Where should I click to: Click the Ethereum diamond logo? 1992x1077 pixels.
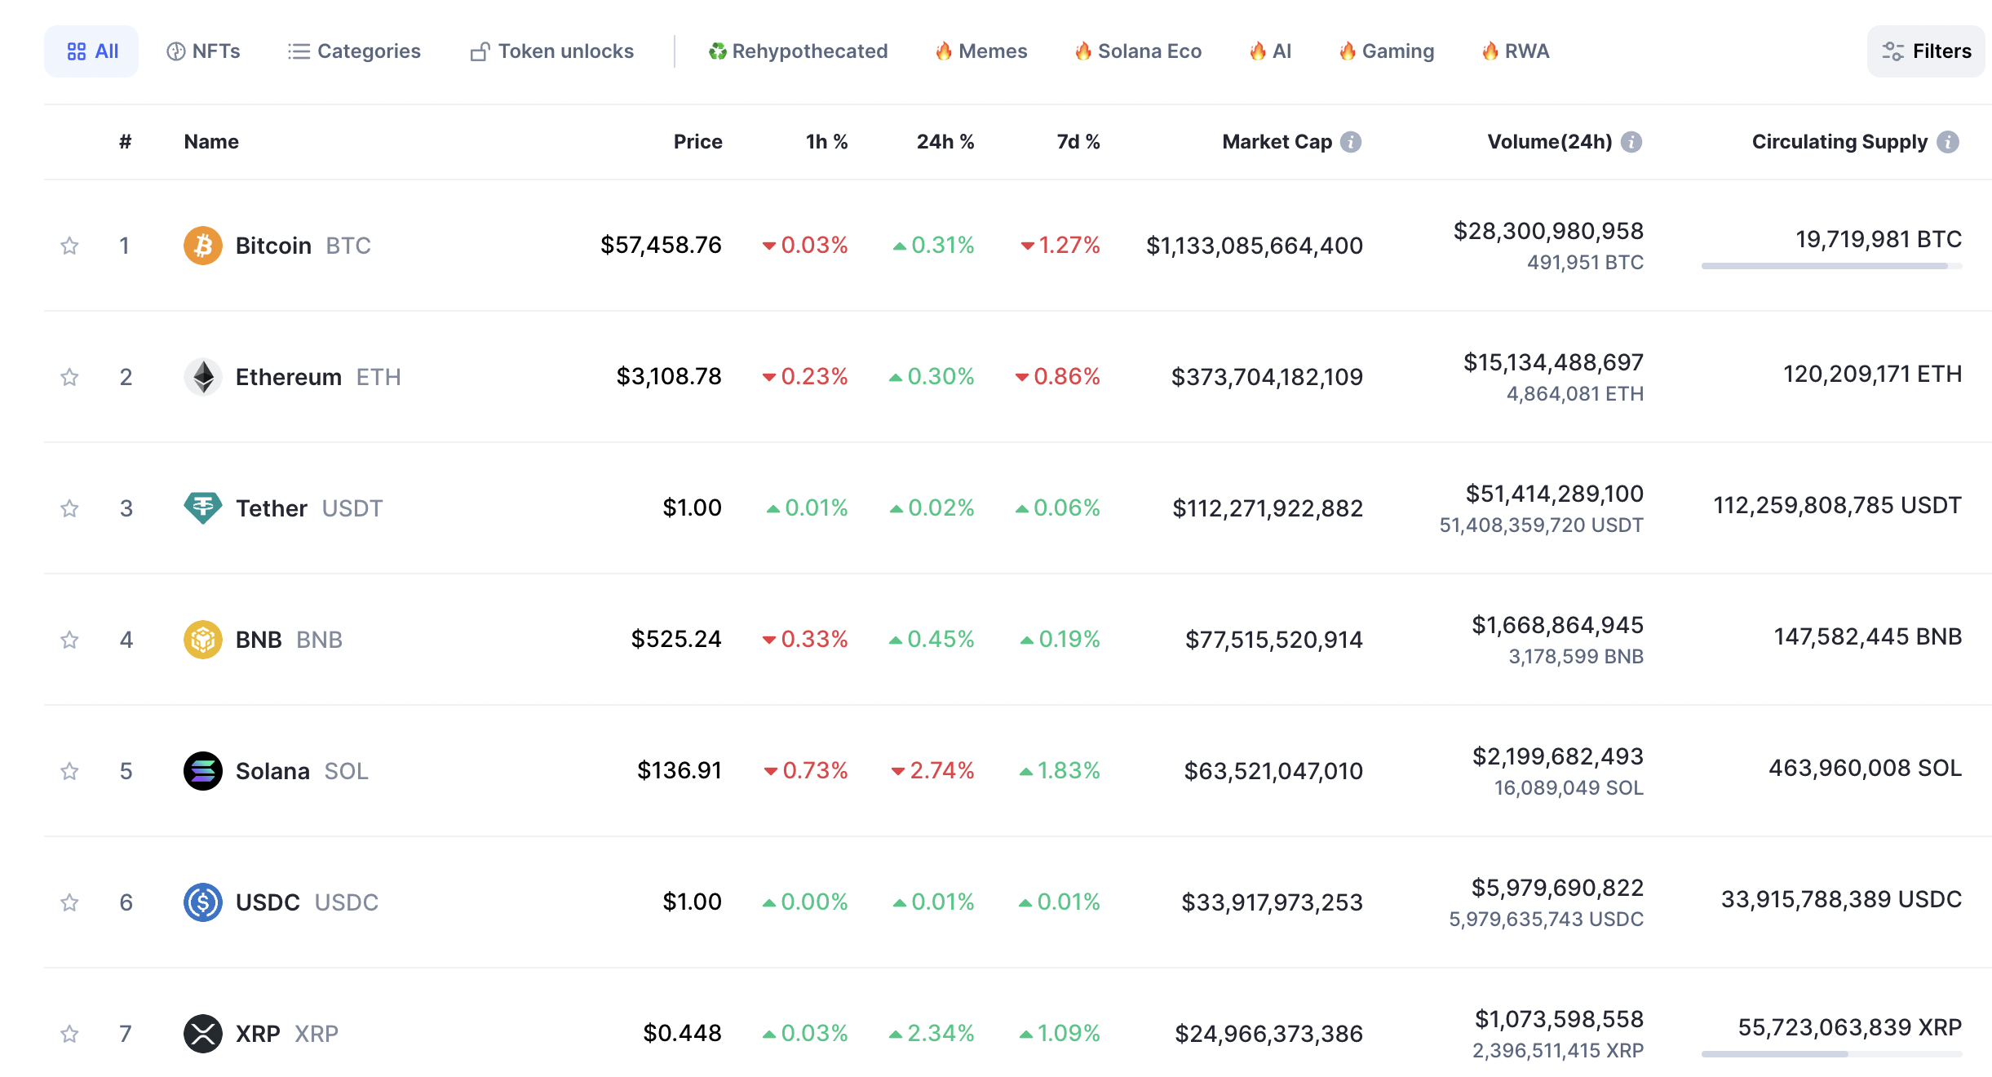203,377
